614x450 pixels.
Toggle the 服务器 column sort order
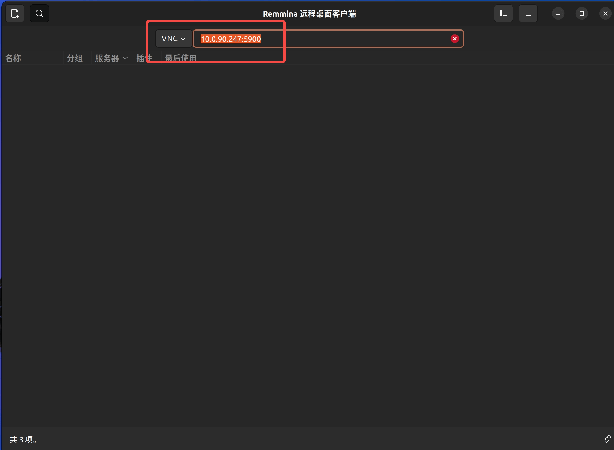click(x=107, y=58)
